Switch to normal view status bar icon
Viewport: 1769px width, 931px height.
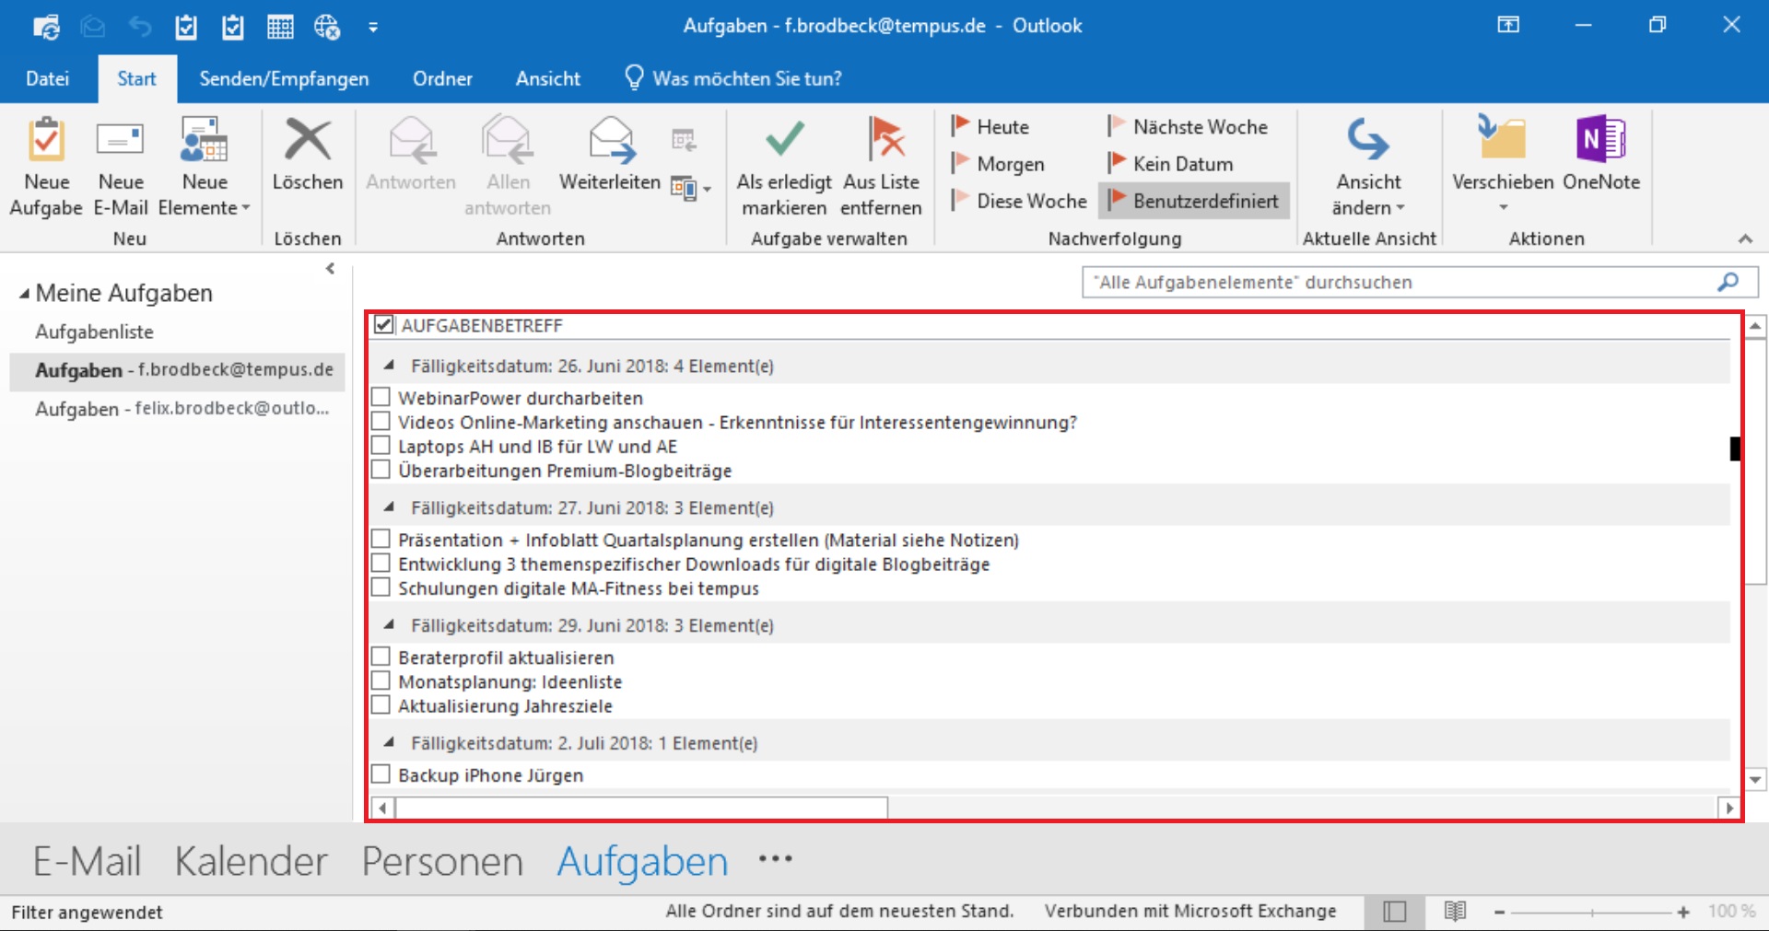(x=1395, y=912)
